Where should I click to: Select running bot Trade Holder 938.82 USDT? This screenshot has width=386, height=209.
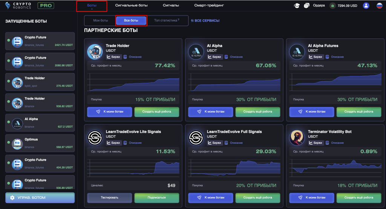[x=40, y=102]
